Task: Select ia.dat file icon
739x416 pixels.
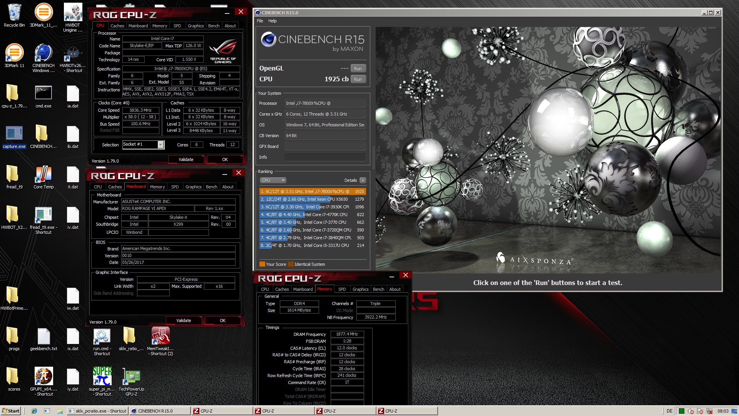Action: coord(73,96)
